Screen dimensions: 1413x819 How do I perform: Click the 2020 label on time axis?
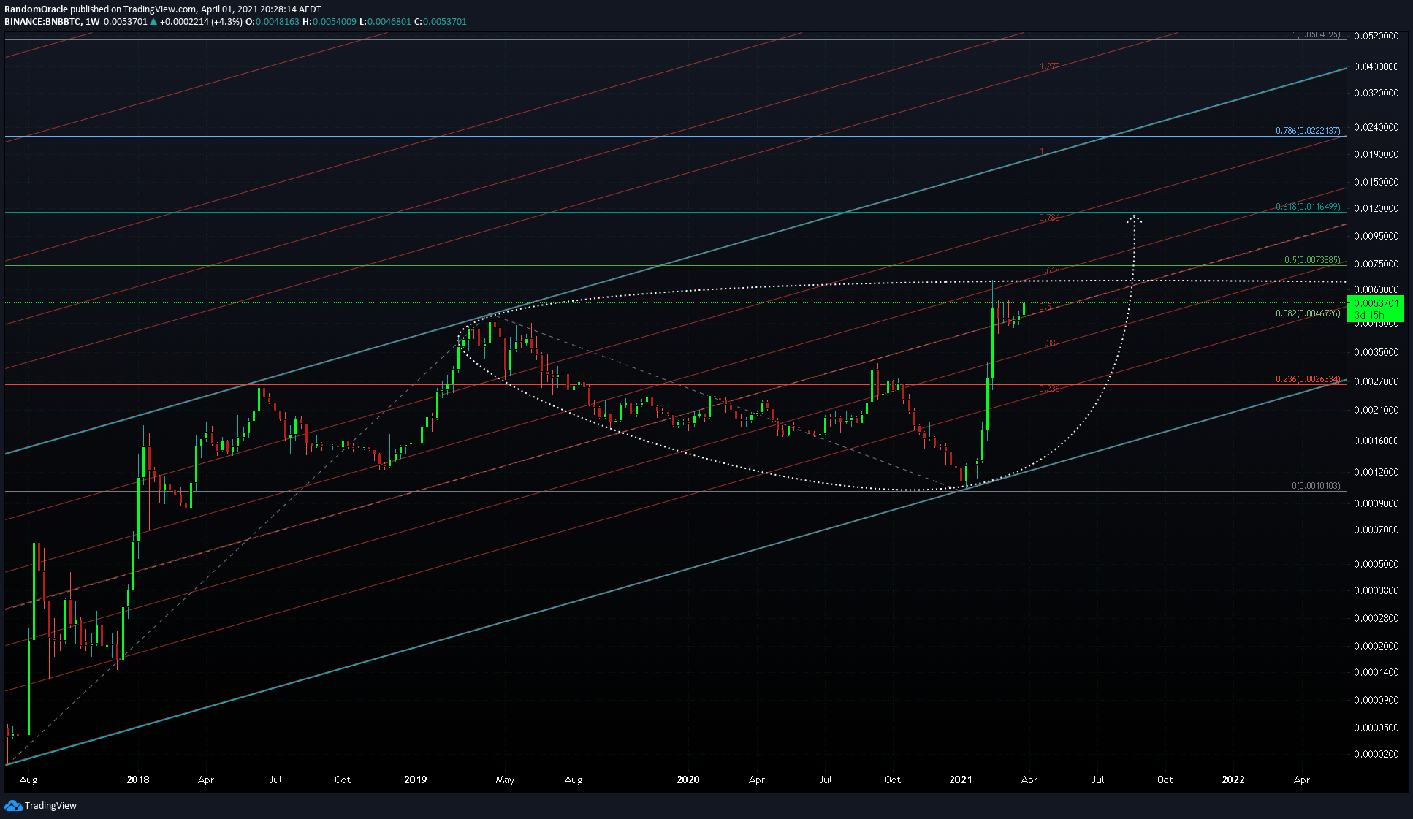tap(688, 780)
